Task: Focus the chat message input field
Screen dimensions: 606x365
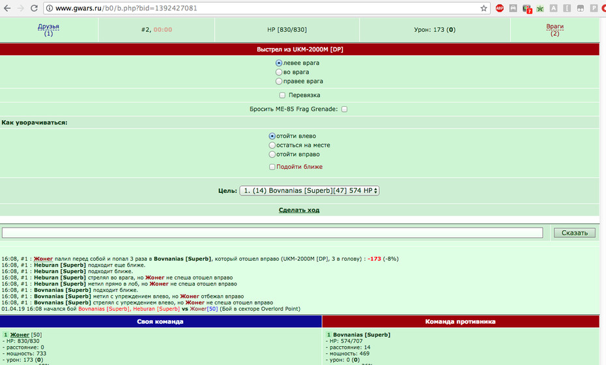Action: 272,233
